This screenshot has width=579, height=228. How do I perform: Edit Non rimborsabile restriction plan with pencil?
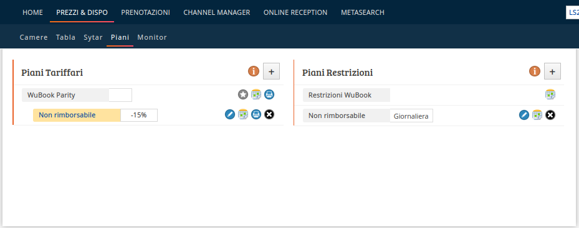pyautogui.click(x=524, y=116)
